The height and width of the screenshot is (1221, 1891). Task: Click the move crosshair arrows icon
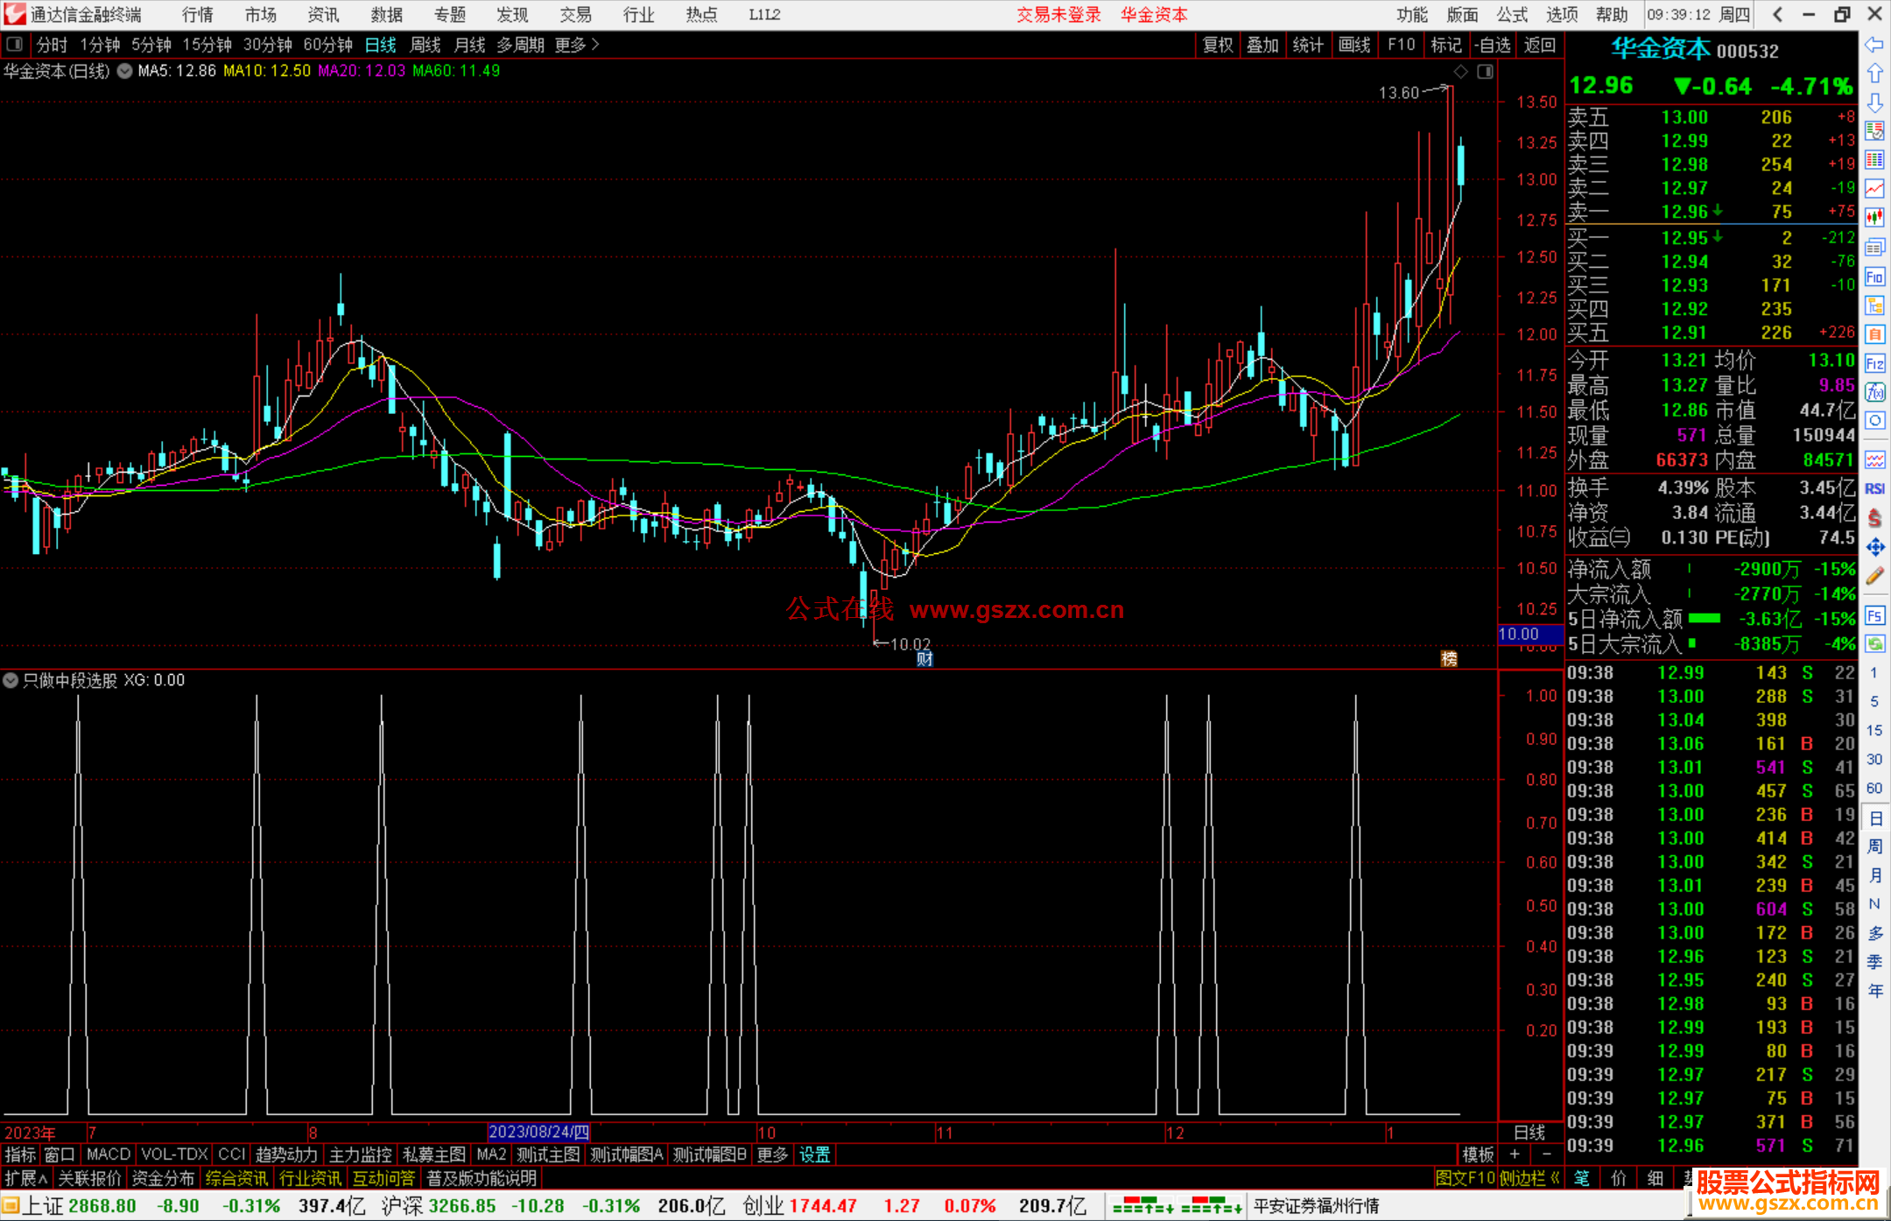click(x=1874, y=547)
